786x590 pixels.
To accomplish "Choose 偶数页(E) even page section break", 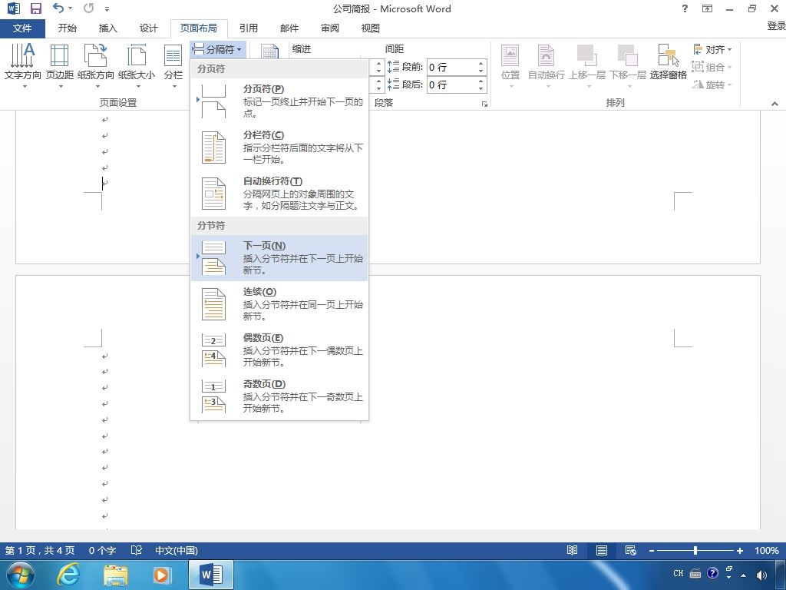I will (x=279, y=350).
